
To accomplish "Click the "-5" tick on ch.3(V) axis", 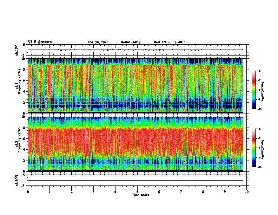I will click(x=23, y=186).
